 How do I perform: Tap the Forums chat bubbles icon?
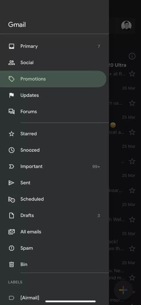(12, 112)
